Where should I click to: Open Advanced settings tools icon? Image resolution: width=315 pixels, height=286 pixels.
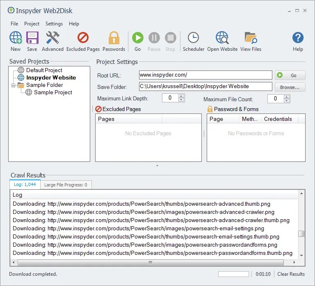pos(52,38)
